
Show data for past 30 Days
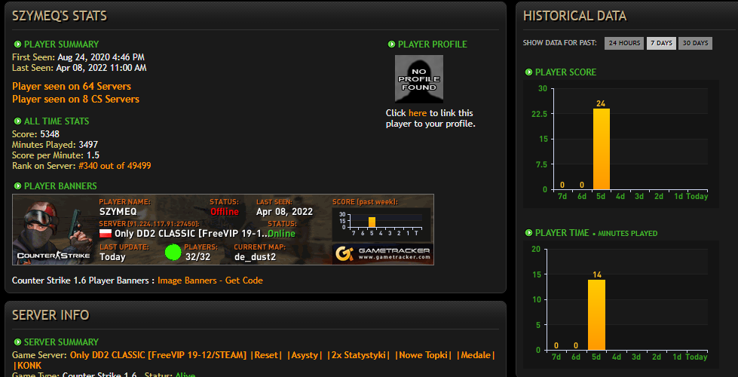coord(695,43)
